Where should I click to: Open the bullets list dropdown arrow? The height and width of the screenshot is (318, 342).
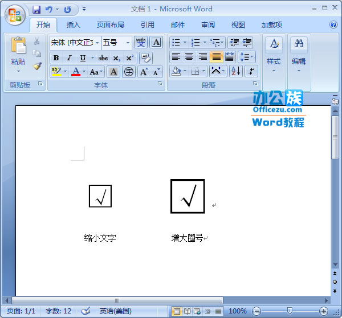[x=185, y=42]
